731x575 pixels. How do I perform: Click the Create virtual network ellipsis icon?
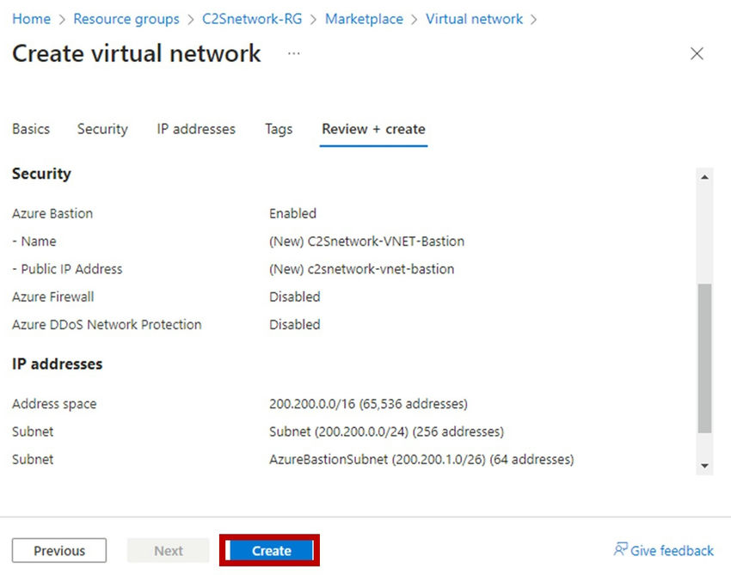pos(293,53)
